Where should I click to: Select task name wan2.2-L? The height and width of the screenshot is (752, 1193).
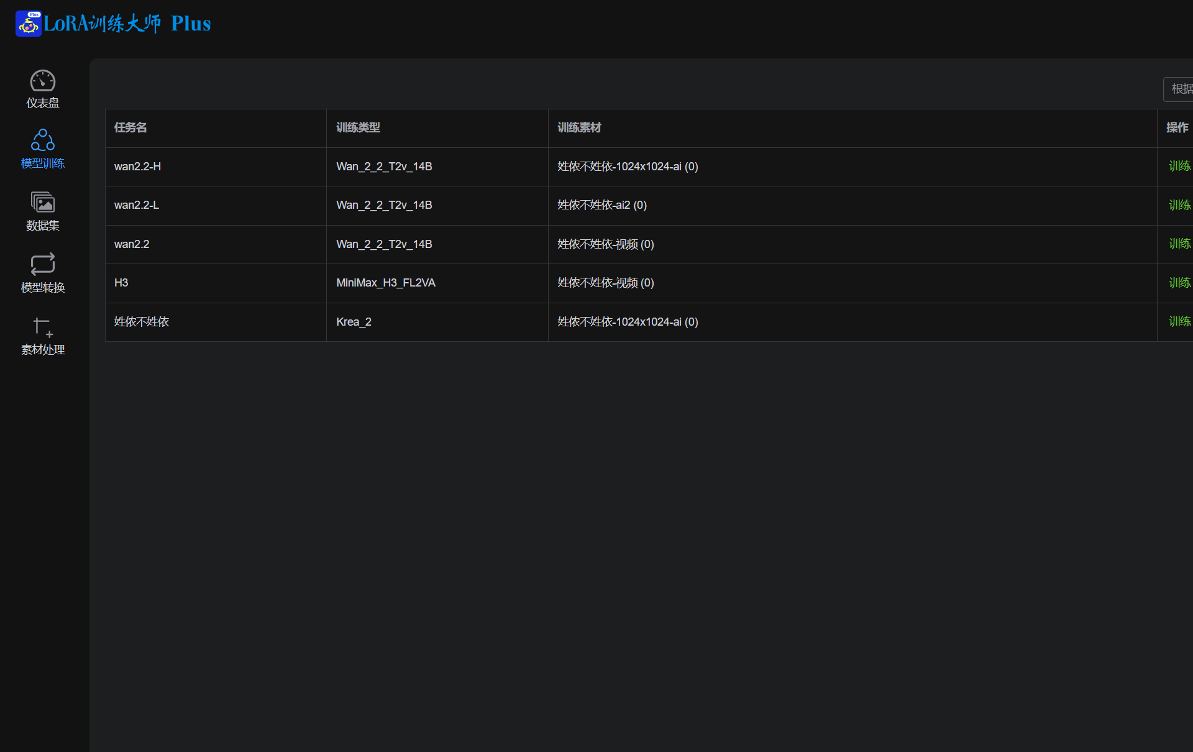(137, 205)
